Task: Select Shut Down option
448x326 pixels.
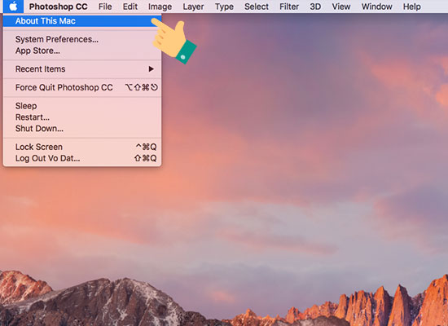Action: coord(82,129)
